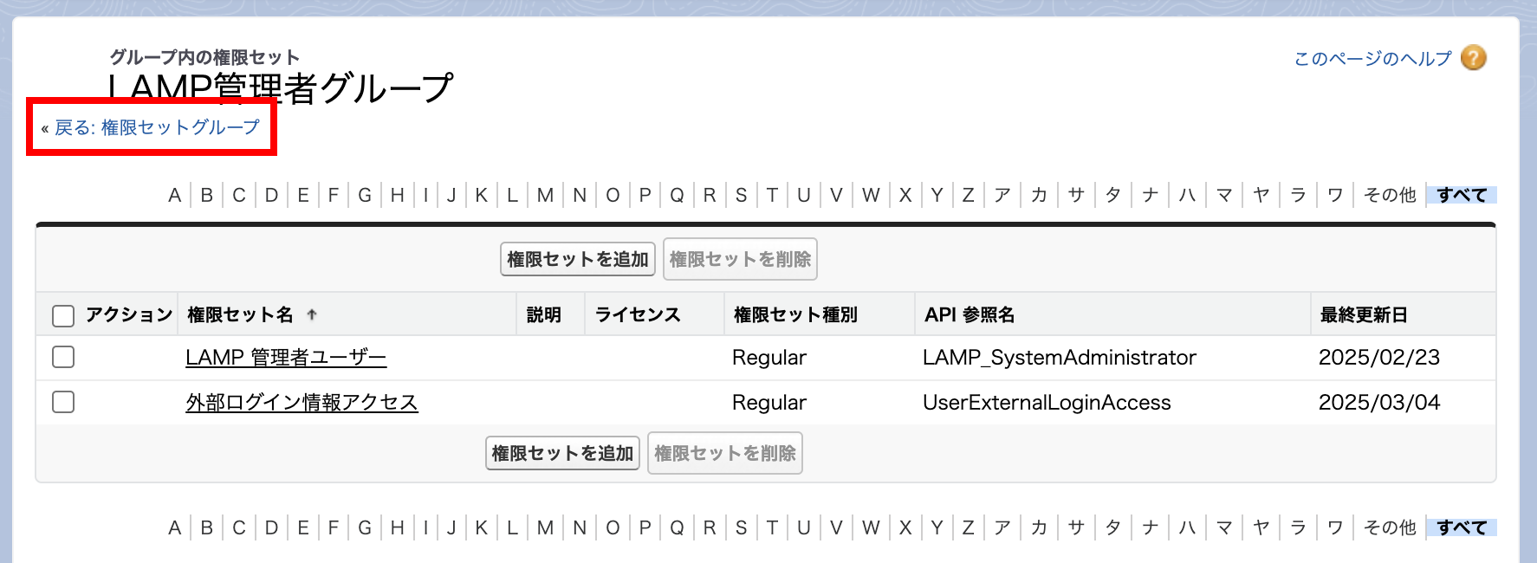Image resolution: width=1537 pixels, height=563 pixels.
Task: Click the top 権限セットを削除 button
Action: coord(740,259)
